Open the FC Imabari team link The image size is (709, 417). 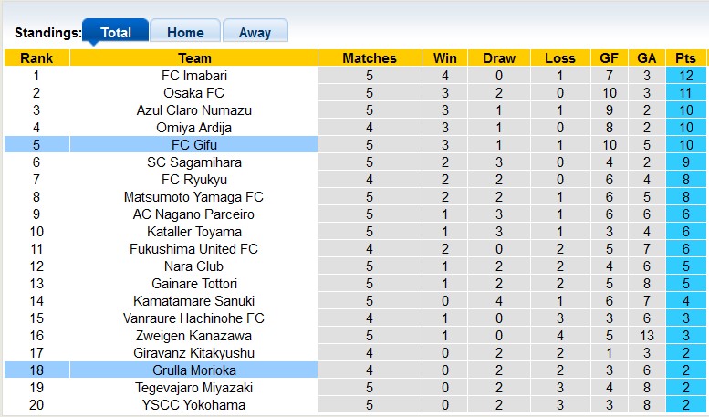point(194,76)
